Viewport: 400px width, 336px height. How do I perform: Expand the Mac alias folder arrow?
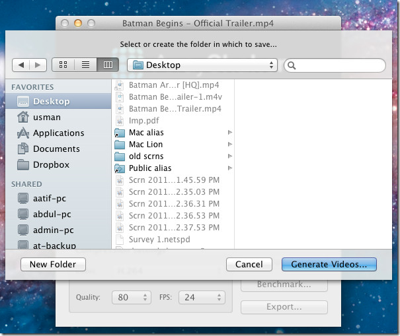pos(230,133)
